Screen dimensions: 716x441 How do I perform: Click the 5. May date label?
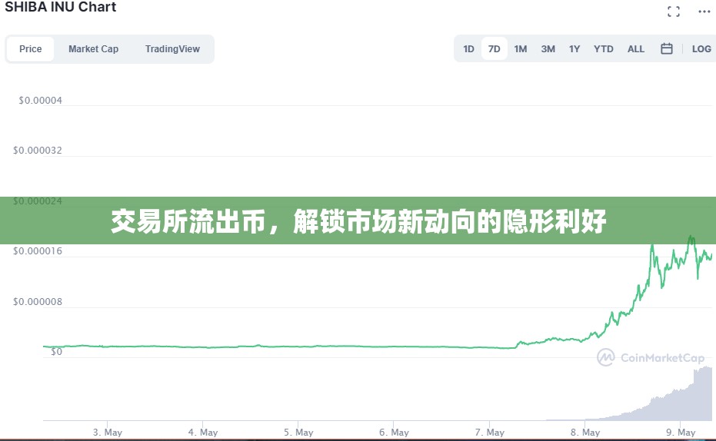298,433
